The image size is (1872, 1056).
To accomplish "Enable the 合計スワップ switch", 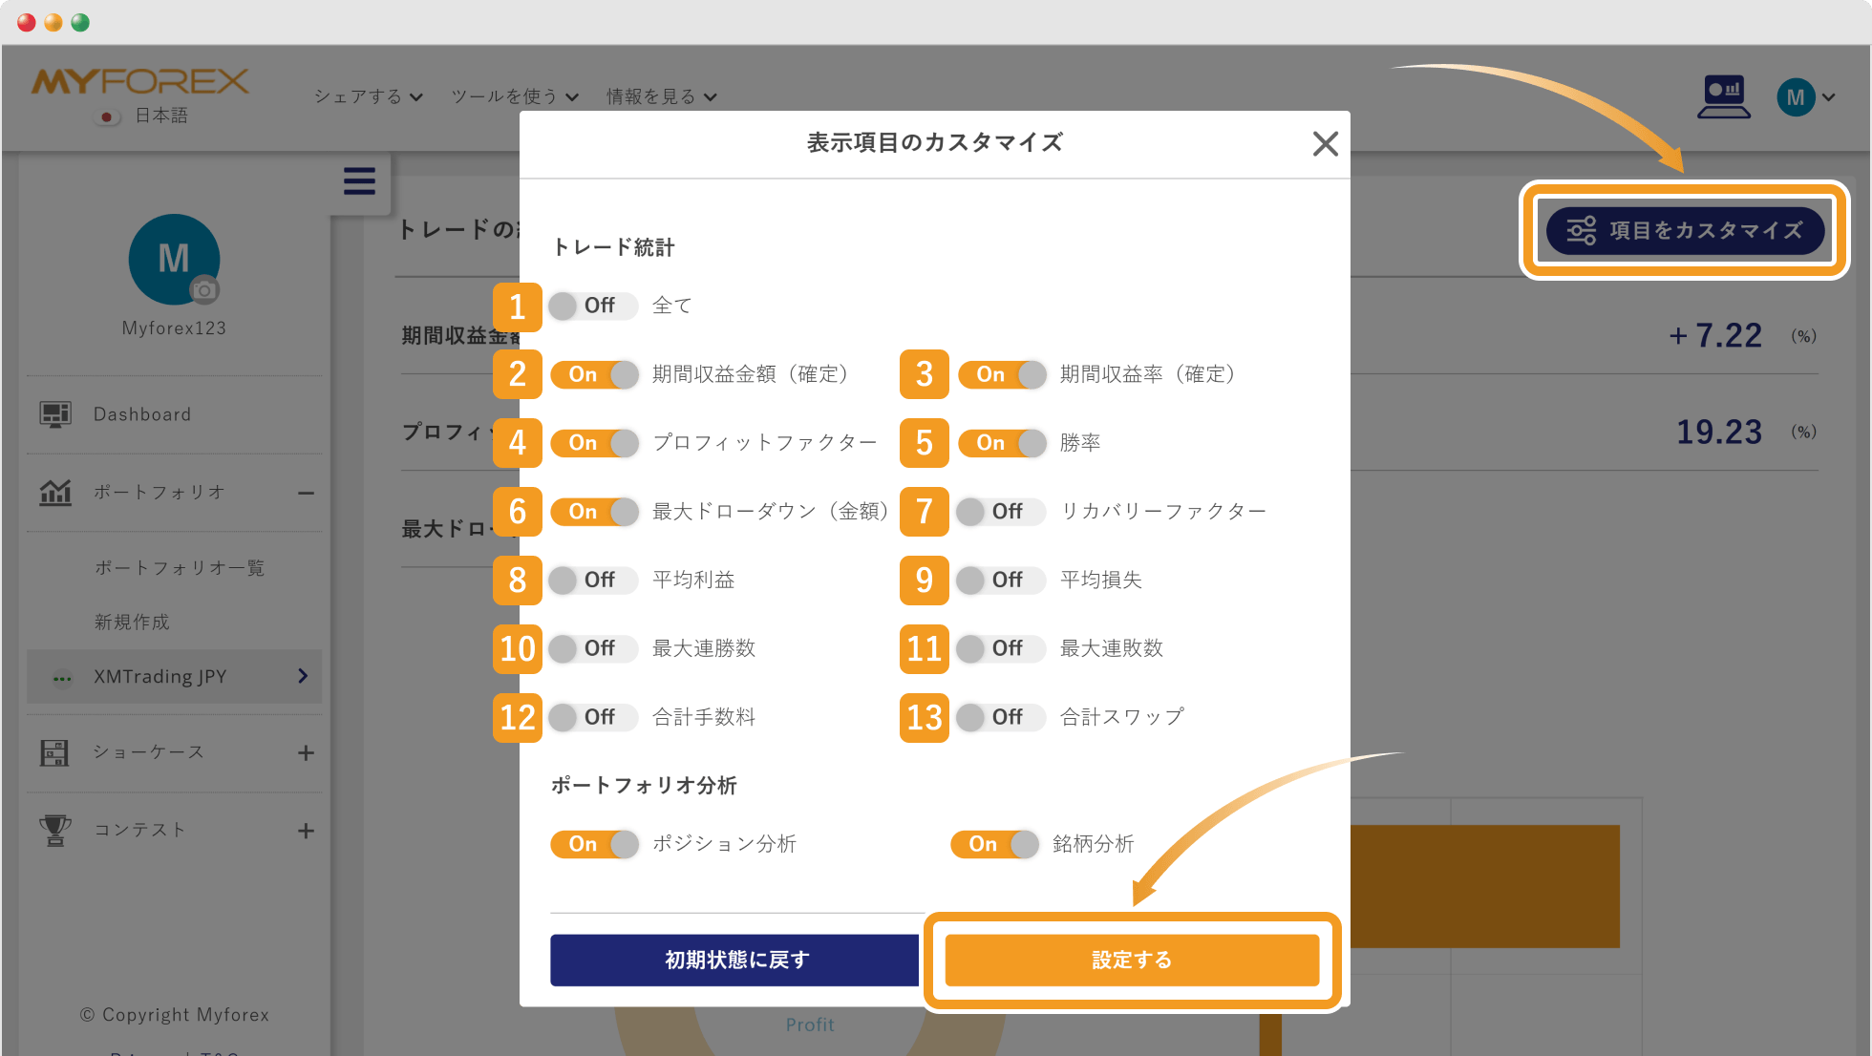I will coord(1001,717).
